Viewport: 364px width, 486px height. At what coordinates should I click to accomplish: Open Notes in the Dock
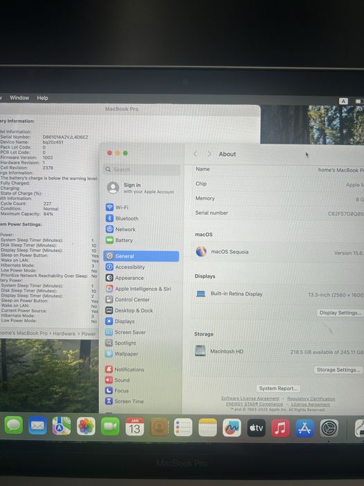tap(207, 428)
